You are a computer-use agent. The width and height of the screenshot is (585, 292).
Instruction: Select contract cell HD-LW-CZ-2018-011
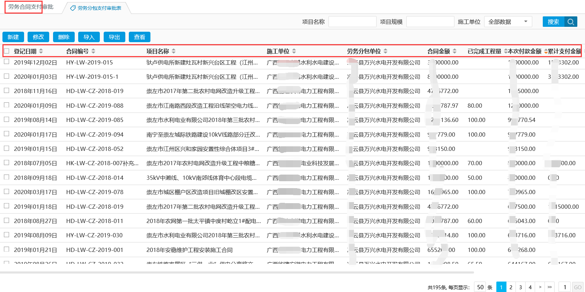coord(95,221)
